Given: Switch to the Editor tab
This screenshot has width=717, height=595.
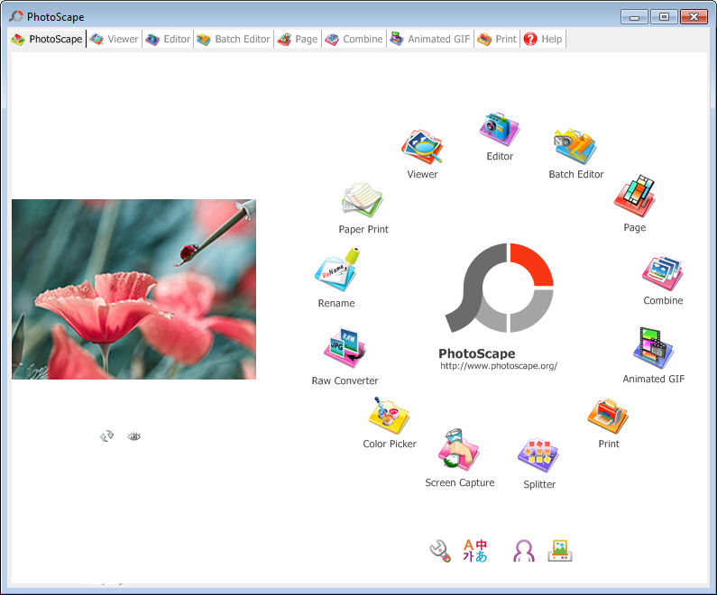Looking at the screenshot, I should point(168,40).
